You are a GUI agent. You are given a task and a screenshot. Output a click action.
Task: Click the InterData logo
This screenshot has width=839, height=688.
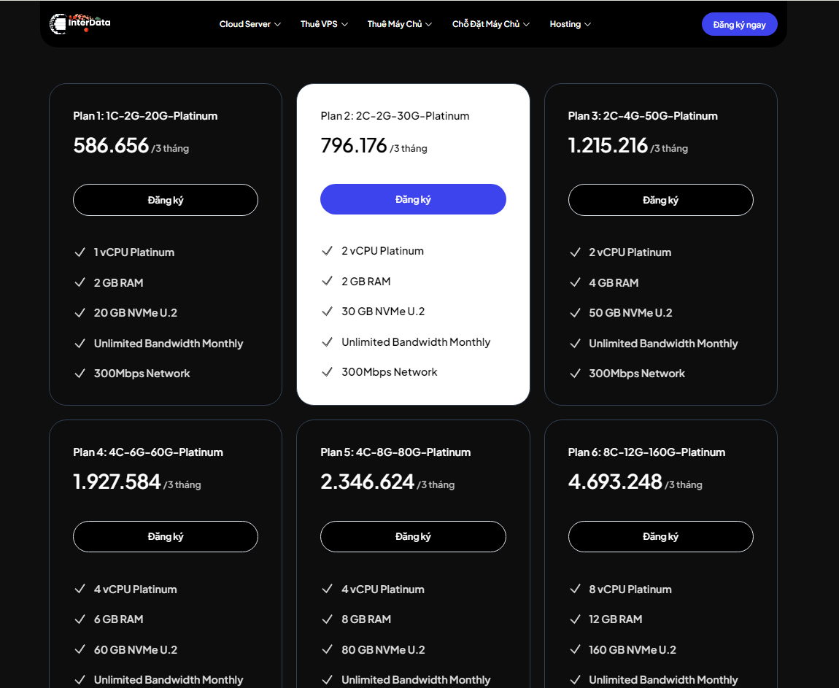(80, 23)
